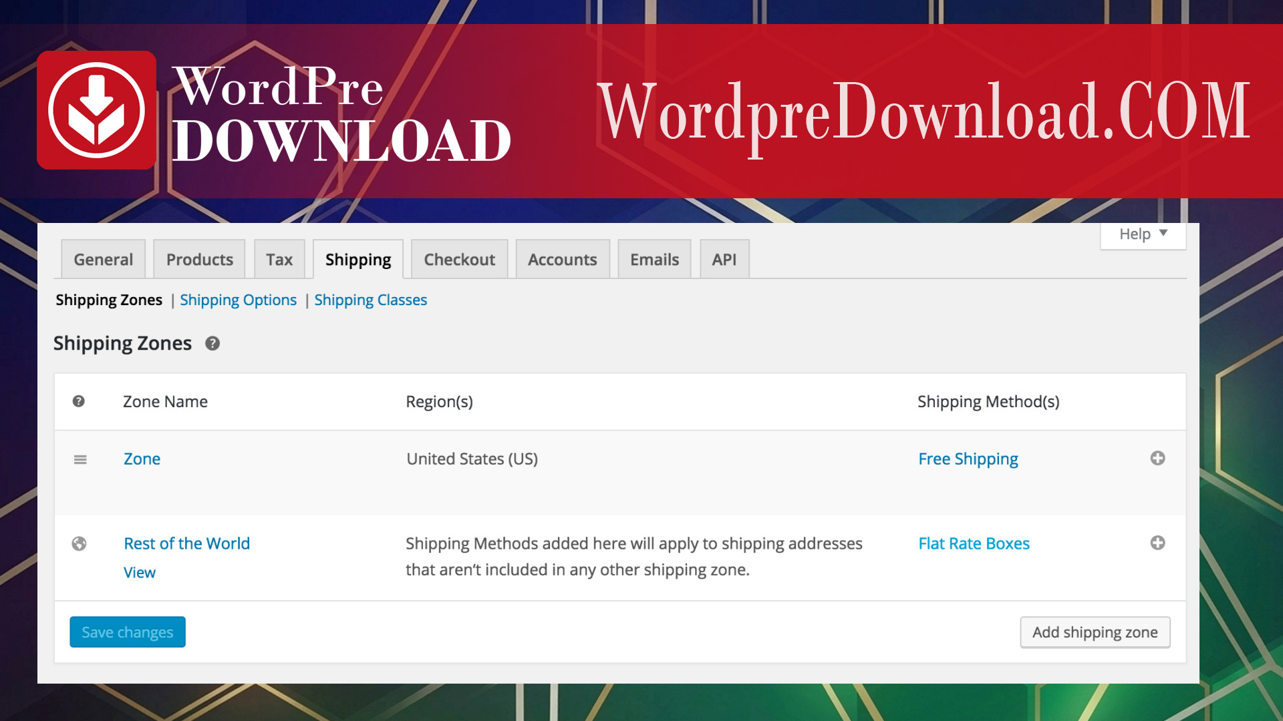Click the Region(s) column header
The image size is (1283, 721).
[x=440, y=402]
